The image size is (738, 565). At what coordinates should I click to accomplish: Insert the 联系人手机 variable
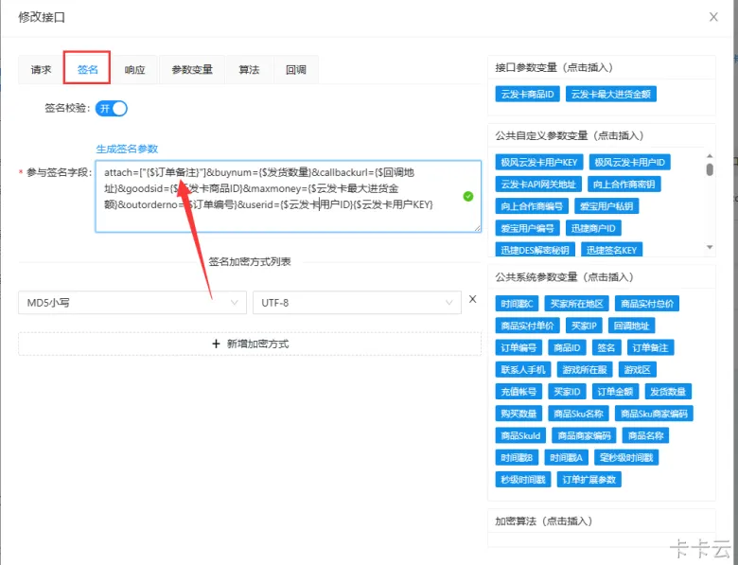tap(523, 370)
